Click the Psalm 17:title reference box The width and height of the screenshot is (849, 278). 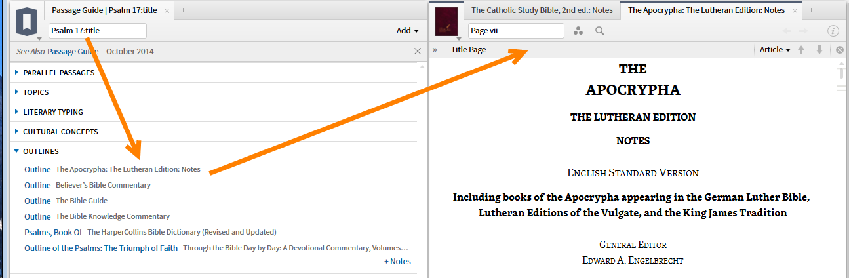(x=98, y=31)
